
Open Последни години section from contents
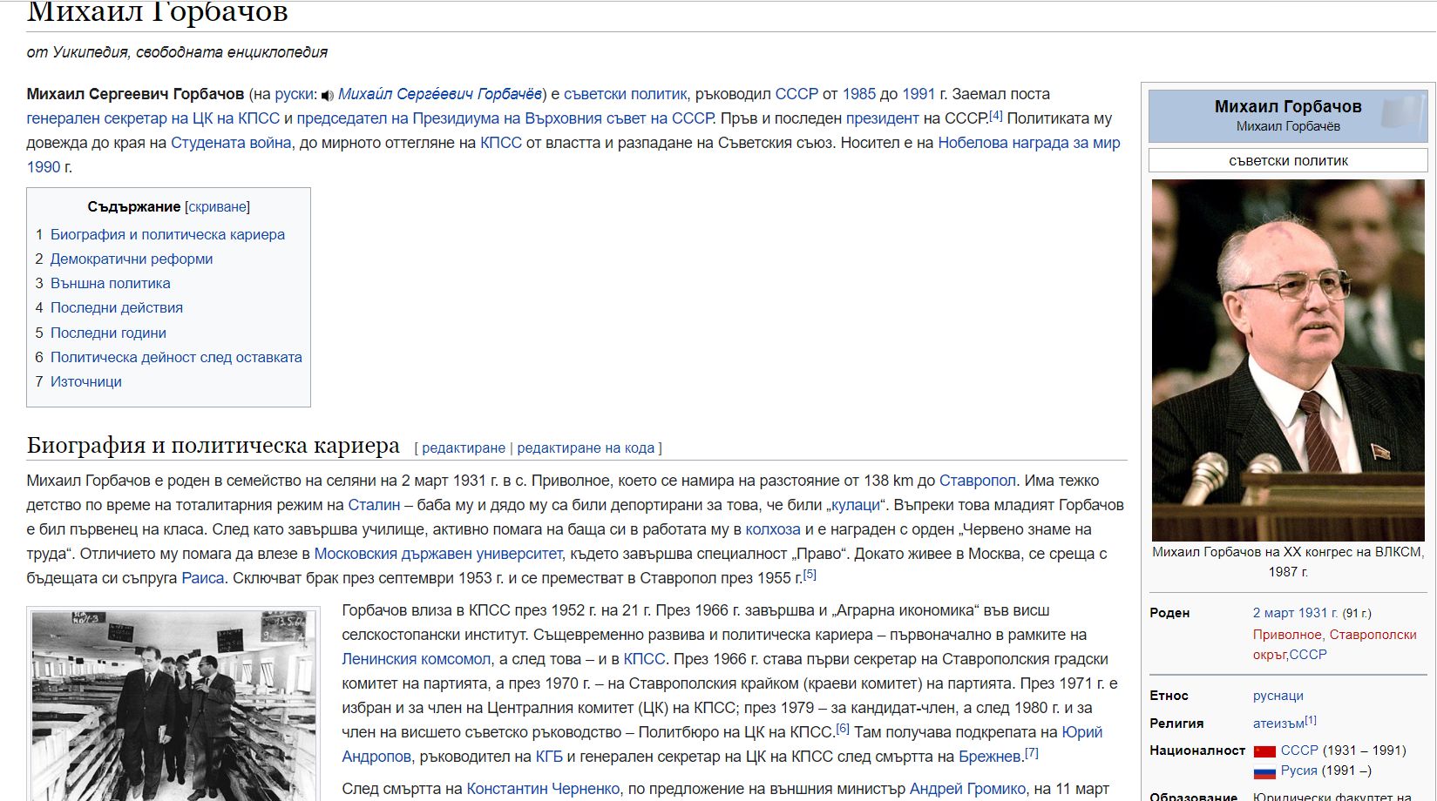pyautogui.click(x=108, y=333)
